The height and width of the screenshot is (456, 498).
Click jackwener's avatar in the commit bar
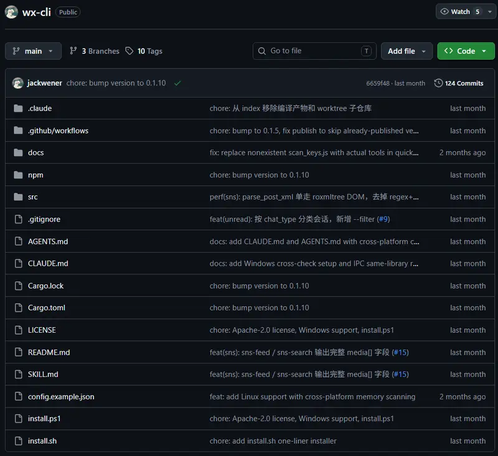click(x=18, y=83)
